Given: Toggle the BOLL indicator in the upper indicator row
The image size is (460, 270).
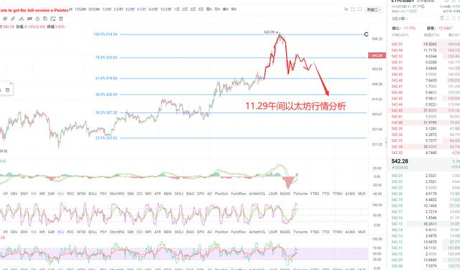Looking at the screenshot, I should (x=93, y=194).
